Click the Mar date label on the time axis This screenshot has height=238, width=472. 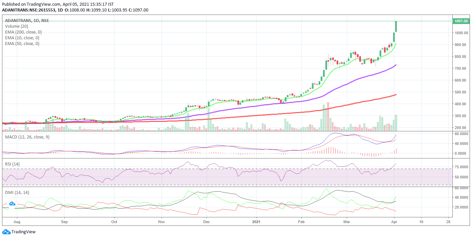click(346, 222)
